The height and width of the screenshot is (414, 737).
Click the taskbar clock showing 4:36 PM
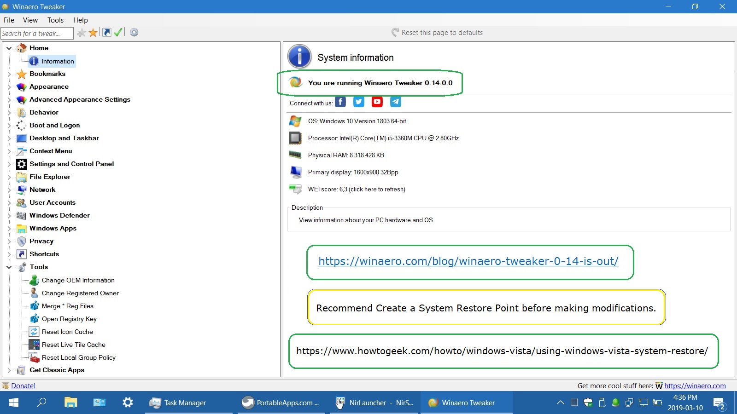pos(685,402)
